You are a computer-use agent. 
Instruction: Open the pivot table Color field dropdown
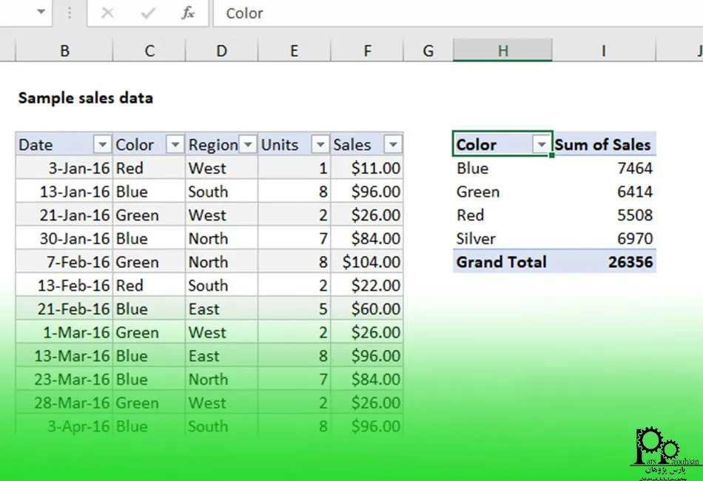pyautogui.click(x=542, y=144)
